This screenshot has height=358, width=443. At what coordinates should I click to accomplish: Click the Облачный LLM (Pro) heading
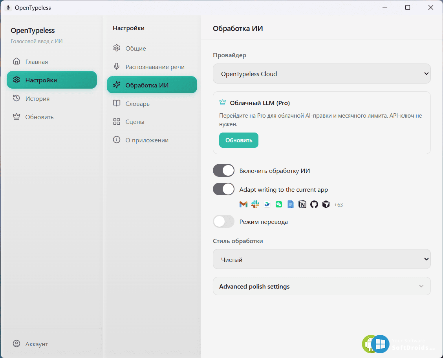pyautogui.click(x=260, y=103)
